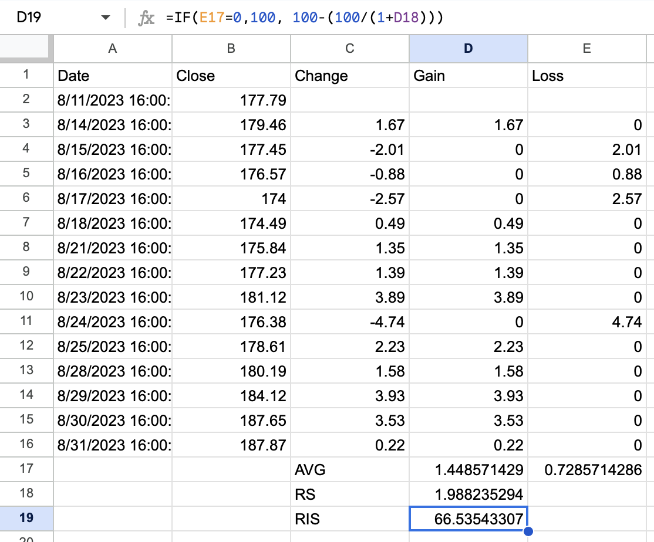This screenshot has width=654, height=542.
Task: Click the "RS" label cell
Action: [x=349, y=494]
